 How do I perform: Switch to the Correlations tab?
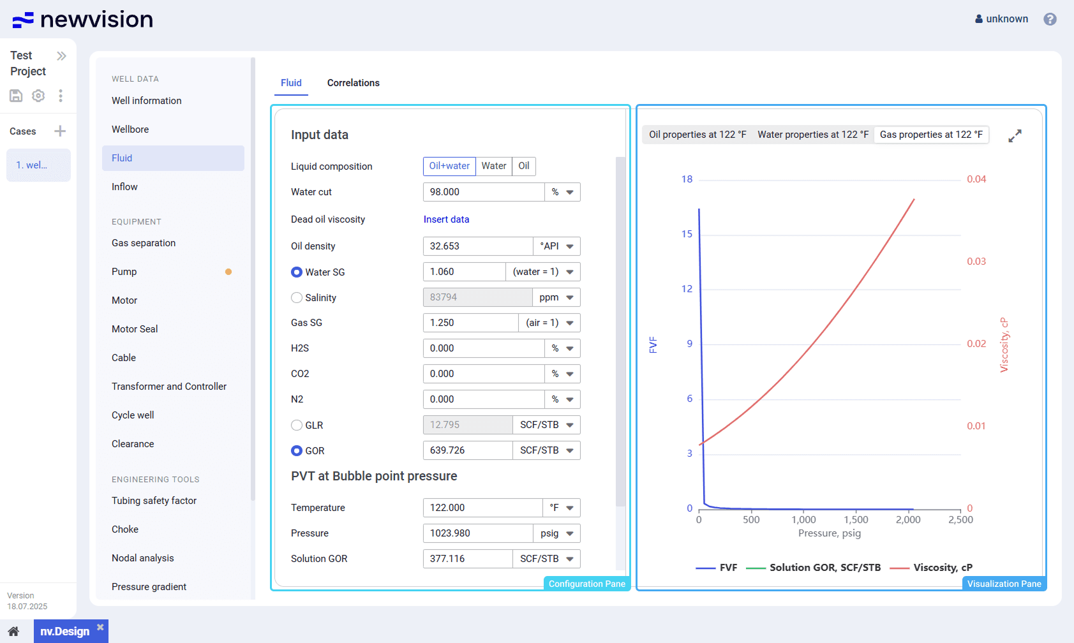coord(353,83)
